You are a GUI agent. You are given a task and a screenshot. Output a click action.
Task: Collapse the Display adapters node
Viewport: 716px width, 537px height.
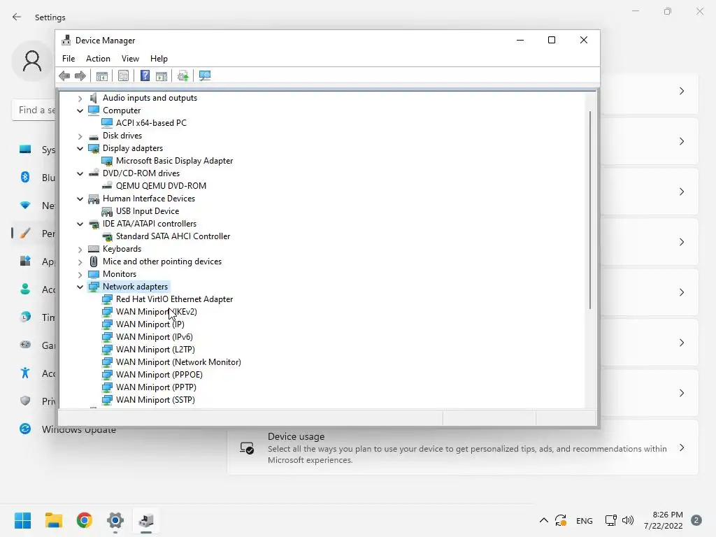click(x=80, y=148)
